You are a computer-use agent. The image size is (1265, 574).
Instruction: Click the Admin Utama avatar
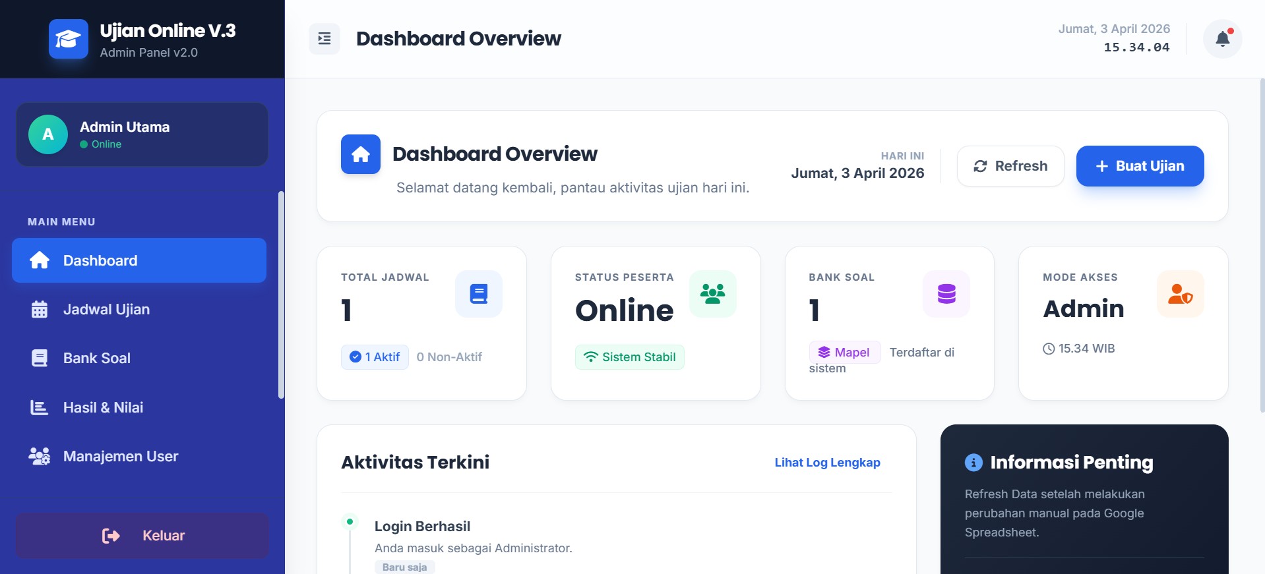[x=48, y=134]
